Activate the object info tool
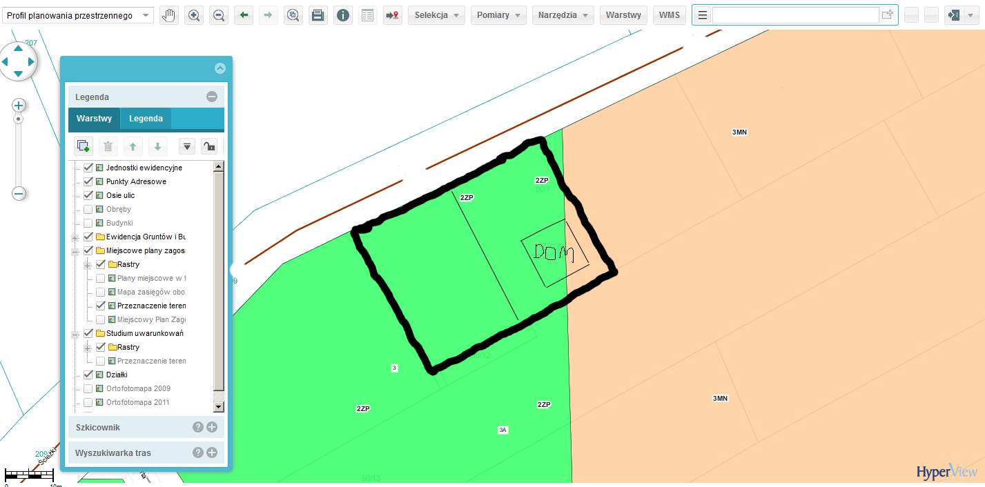985x487 pixels. point(343,15)
